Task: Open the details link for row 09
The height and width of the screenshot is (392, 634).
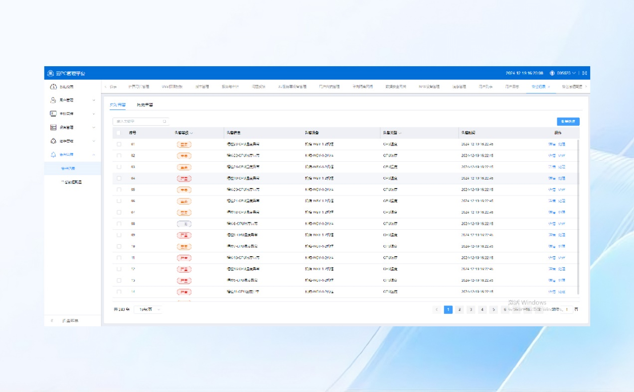Action: coord(552,235)
